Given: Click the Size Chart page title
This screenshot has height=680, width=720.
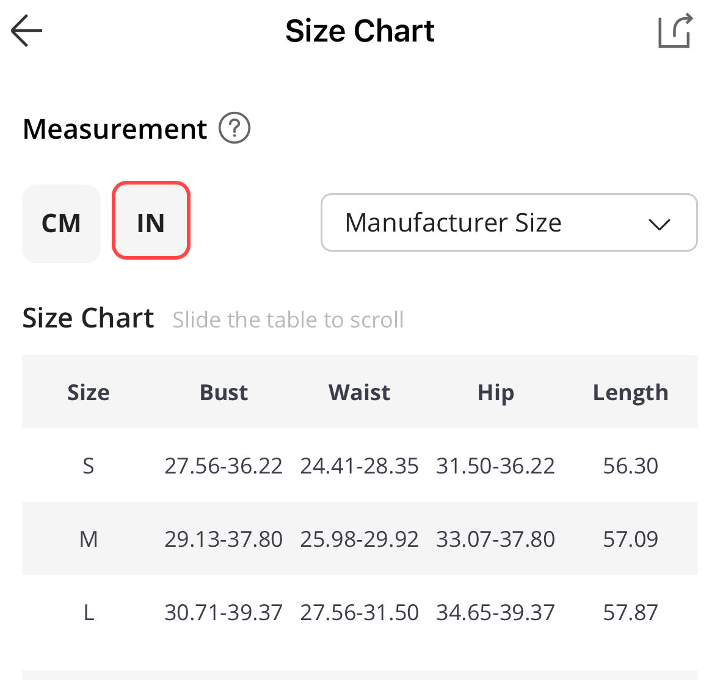Looking at the screenshot, I should (x=360, y=31).
